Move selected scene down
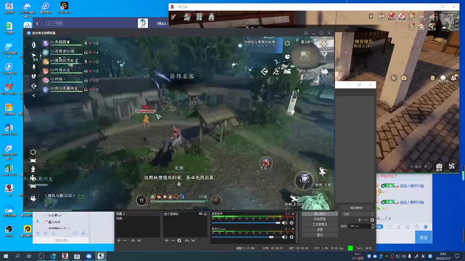The height and width of the screenshot is (261, 465). coord(139,240)
